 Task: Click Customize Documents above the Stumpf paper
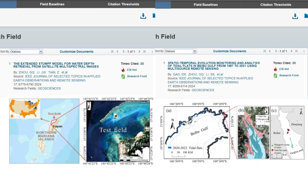tap(76, 52)
